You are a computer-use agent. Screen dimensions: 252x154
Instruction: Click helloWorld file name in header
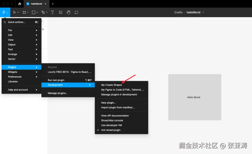(193, 12)
